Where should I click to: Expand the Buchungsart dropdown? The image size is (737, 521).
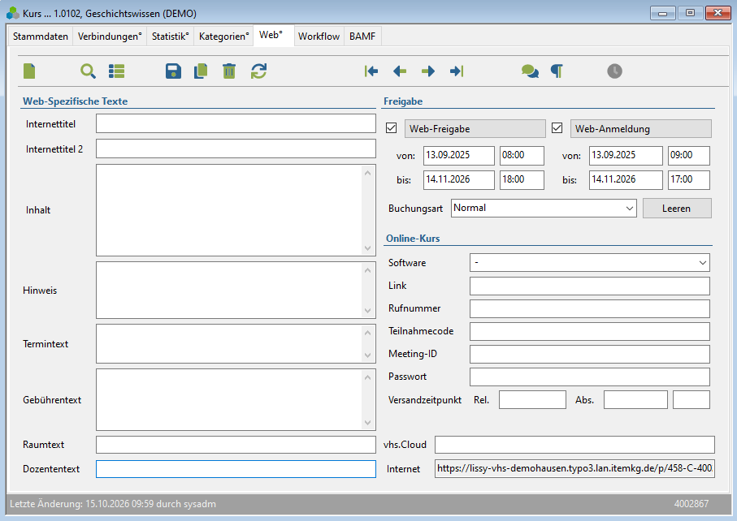(x=544, y=209)
